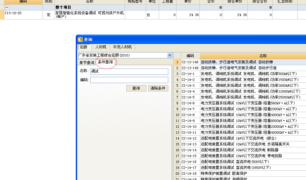Click the 综合单价 cell 24.39

click(x=235, y=15)
